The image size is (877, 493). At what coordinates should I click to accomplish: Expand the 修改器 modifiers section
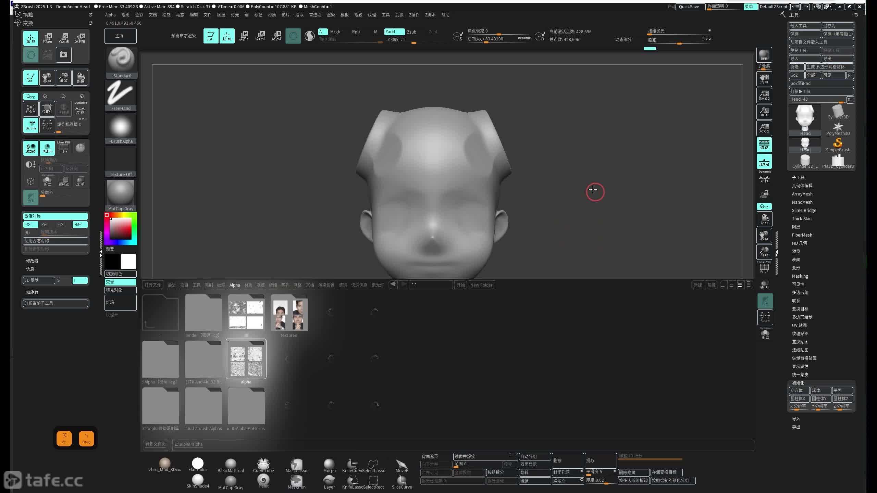pos(32,261)
